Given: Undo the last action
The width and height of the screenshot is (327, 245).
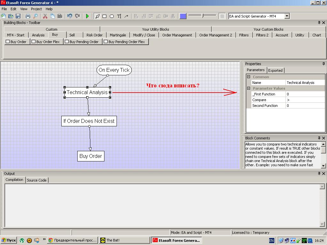Looking at the screenshot, I should (70, 16).
